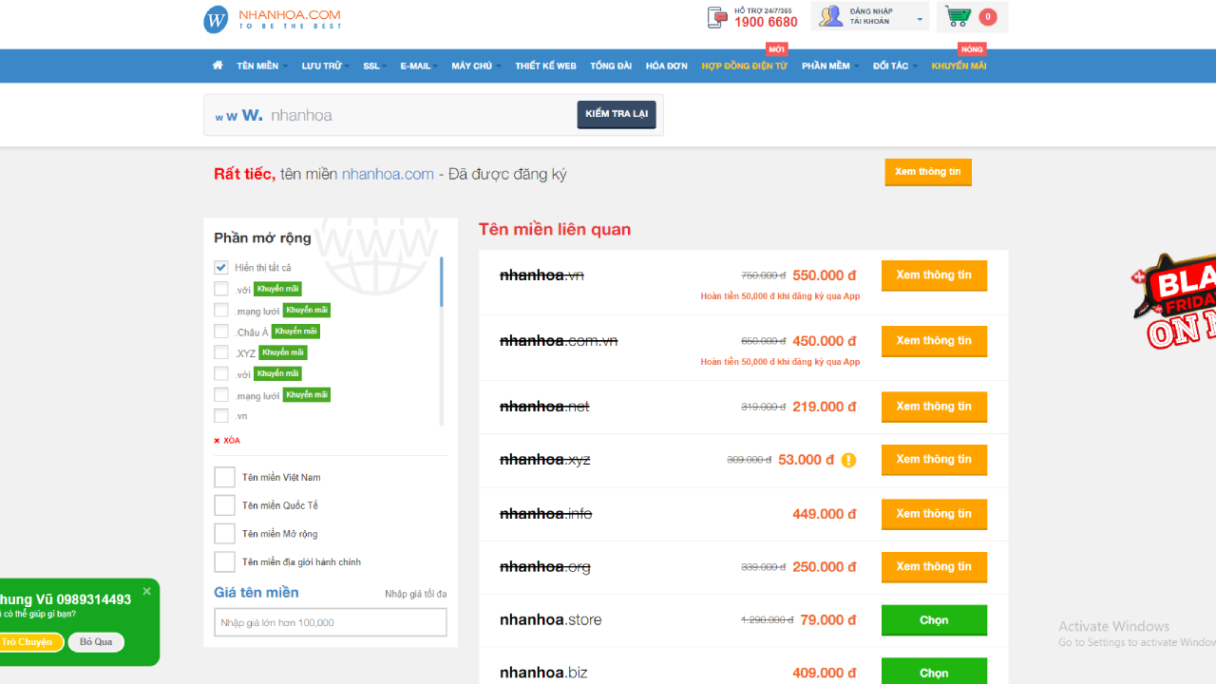Expand the PHẦN MỀM dropdown menu
The image size is (1216, 684).
[x=828, y=66]
